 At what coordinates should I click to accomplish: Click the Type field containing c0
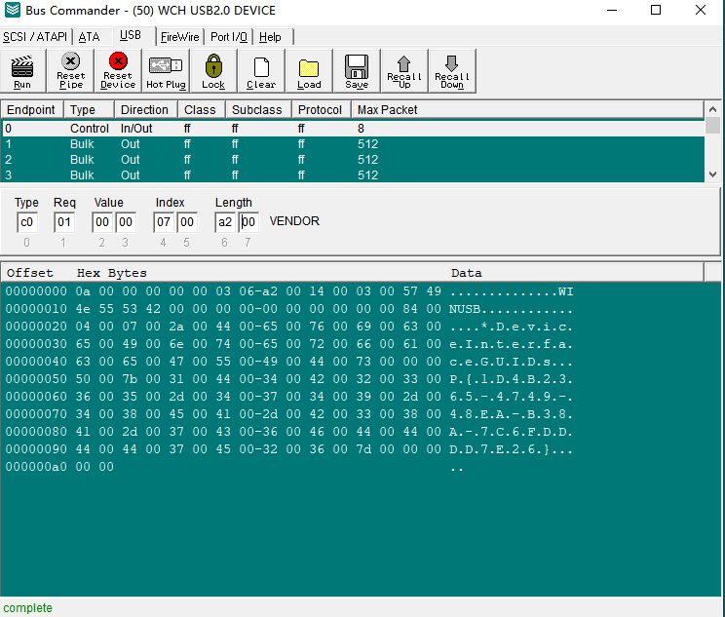(x=27, y=222)
